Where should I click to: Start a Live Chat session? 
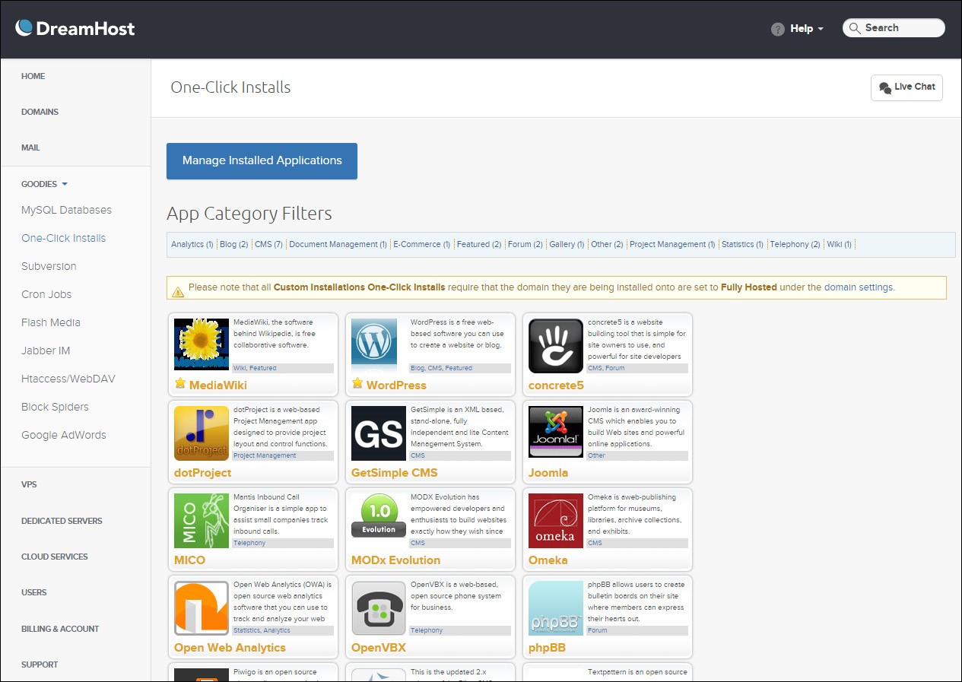click(906, 87)
